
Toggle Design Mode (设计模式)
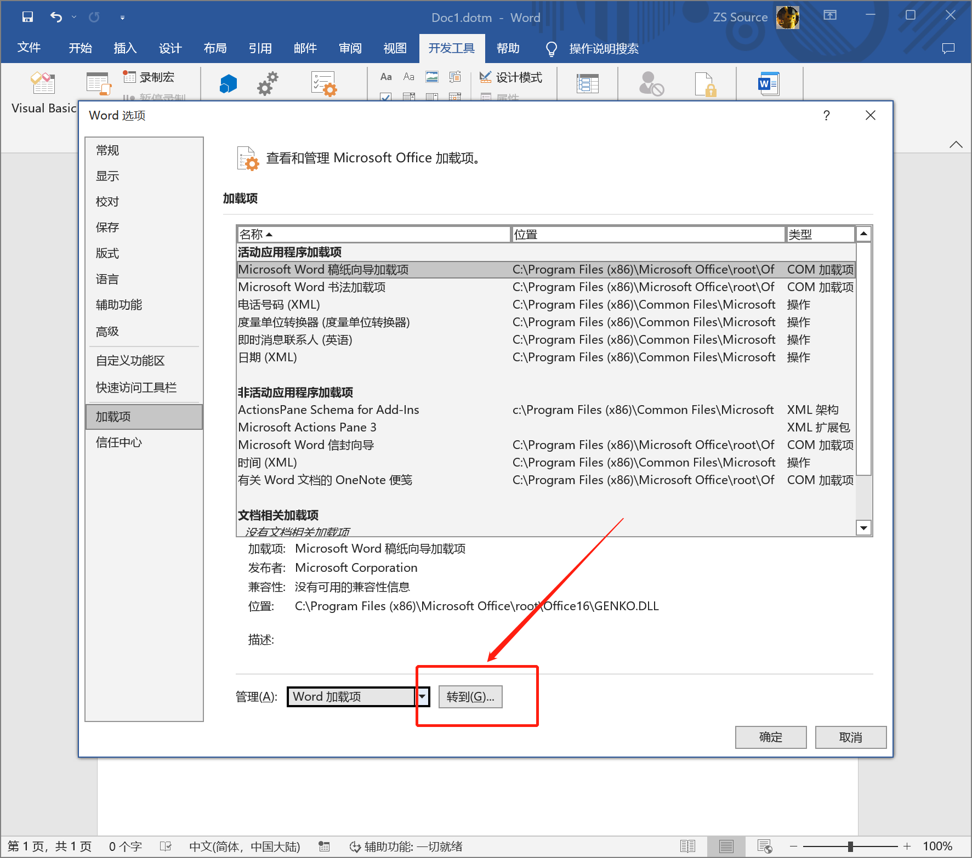511,78
